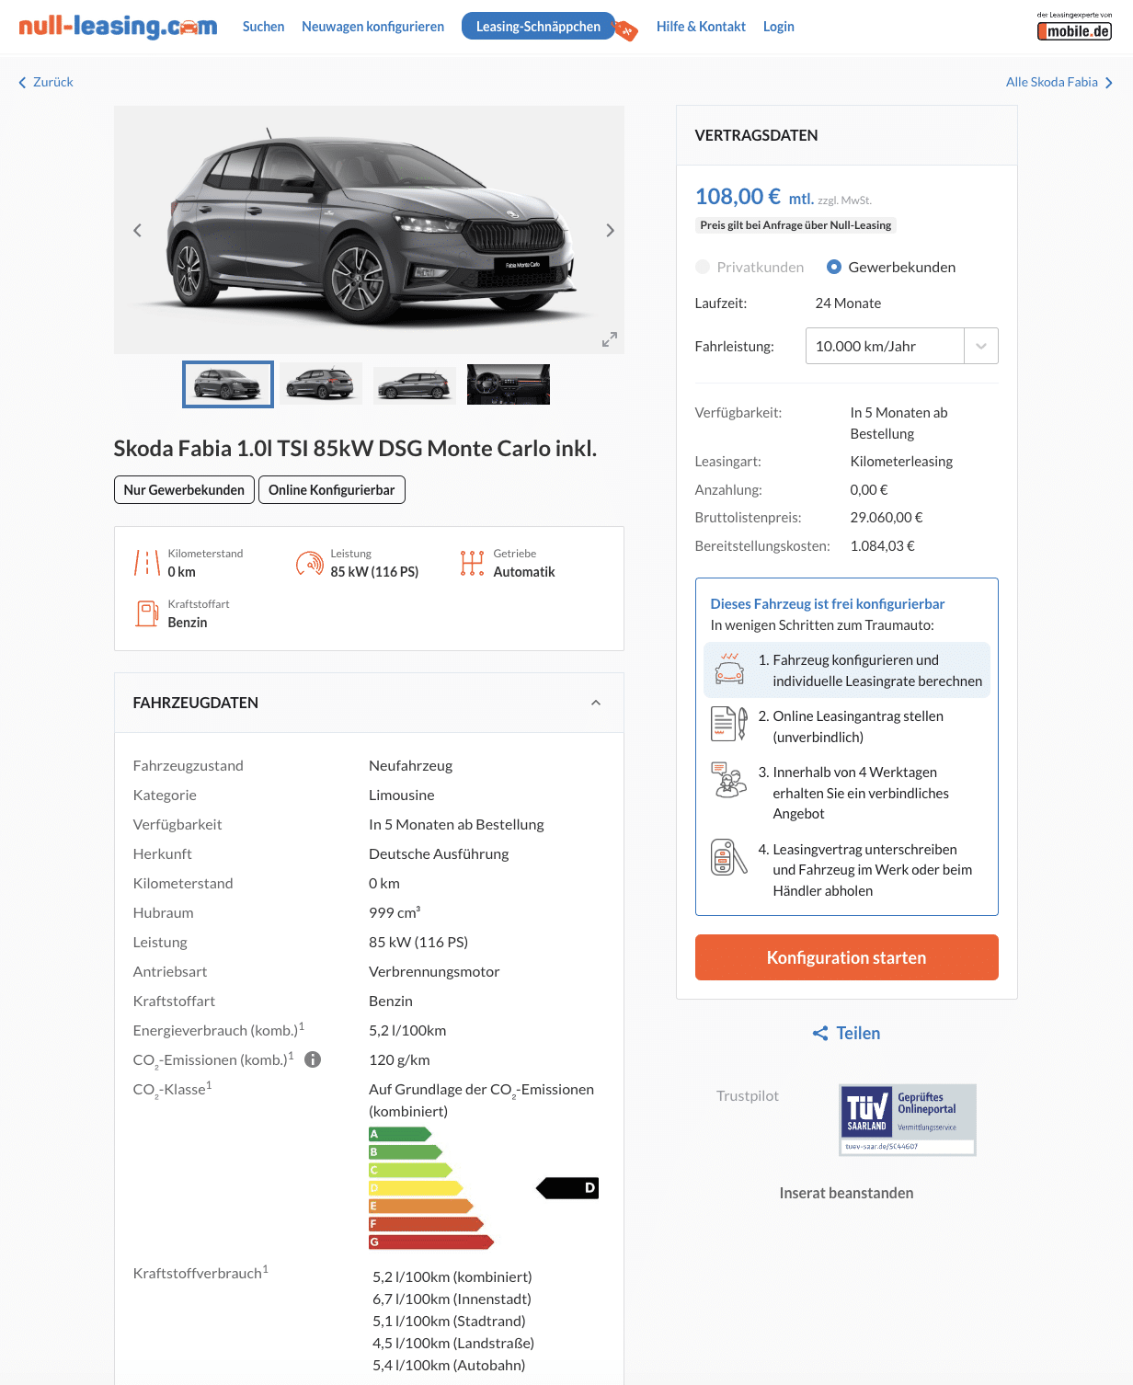Click the red G efficiency class bar
The height and width of the screenshot is (1385, 1133).
(431, 1242)
